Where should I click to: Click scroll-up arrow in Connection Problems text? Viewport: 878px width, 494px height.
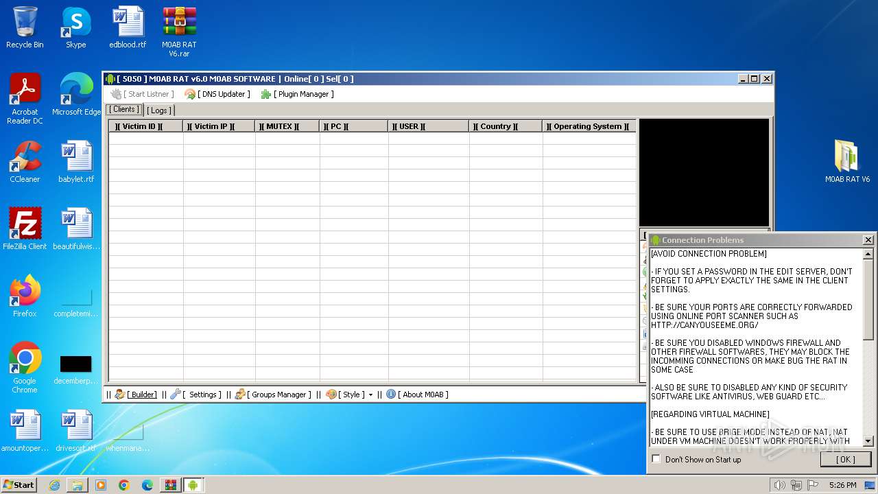868,254
